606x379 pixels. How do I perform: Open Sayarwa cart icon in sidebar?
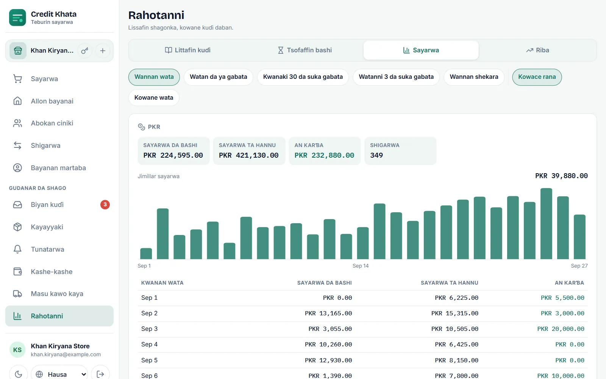pos(17,79)
